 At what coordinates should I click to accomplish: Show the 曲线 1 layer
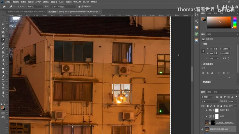[202, 116]
